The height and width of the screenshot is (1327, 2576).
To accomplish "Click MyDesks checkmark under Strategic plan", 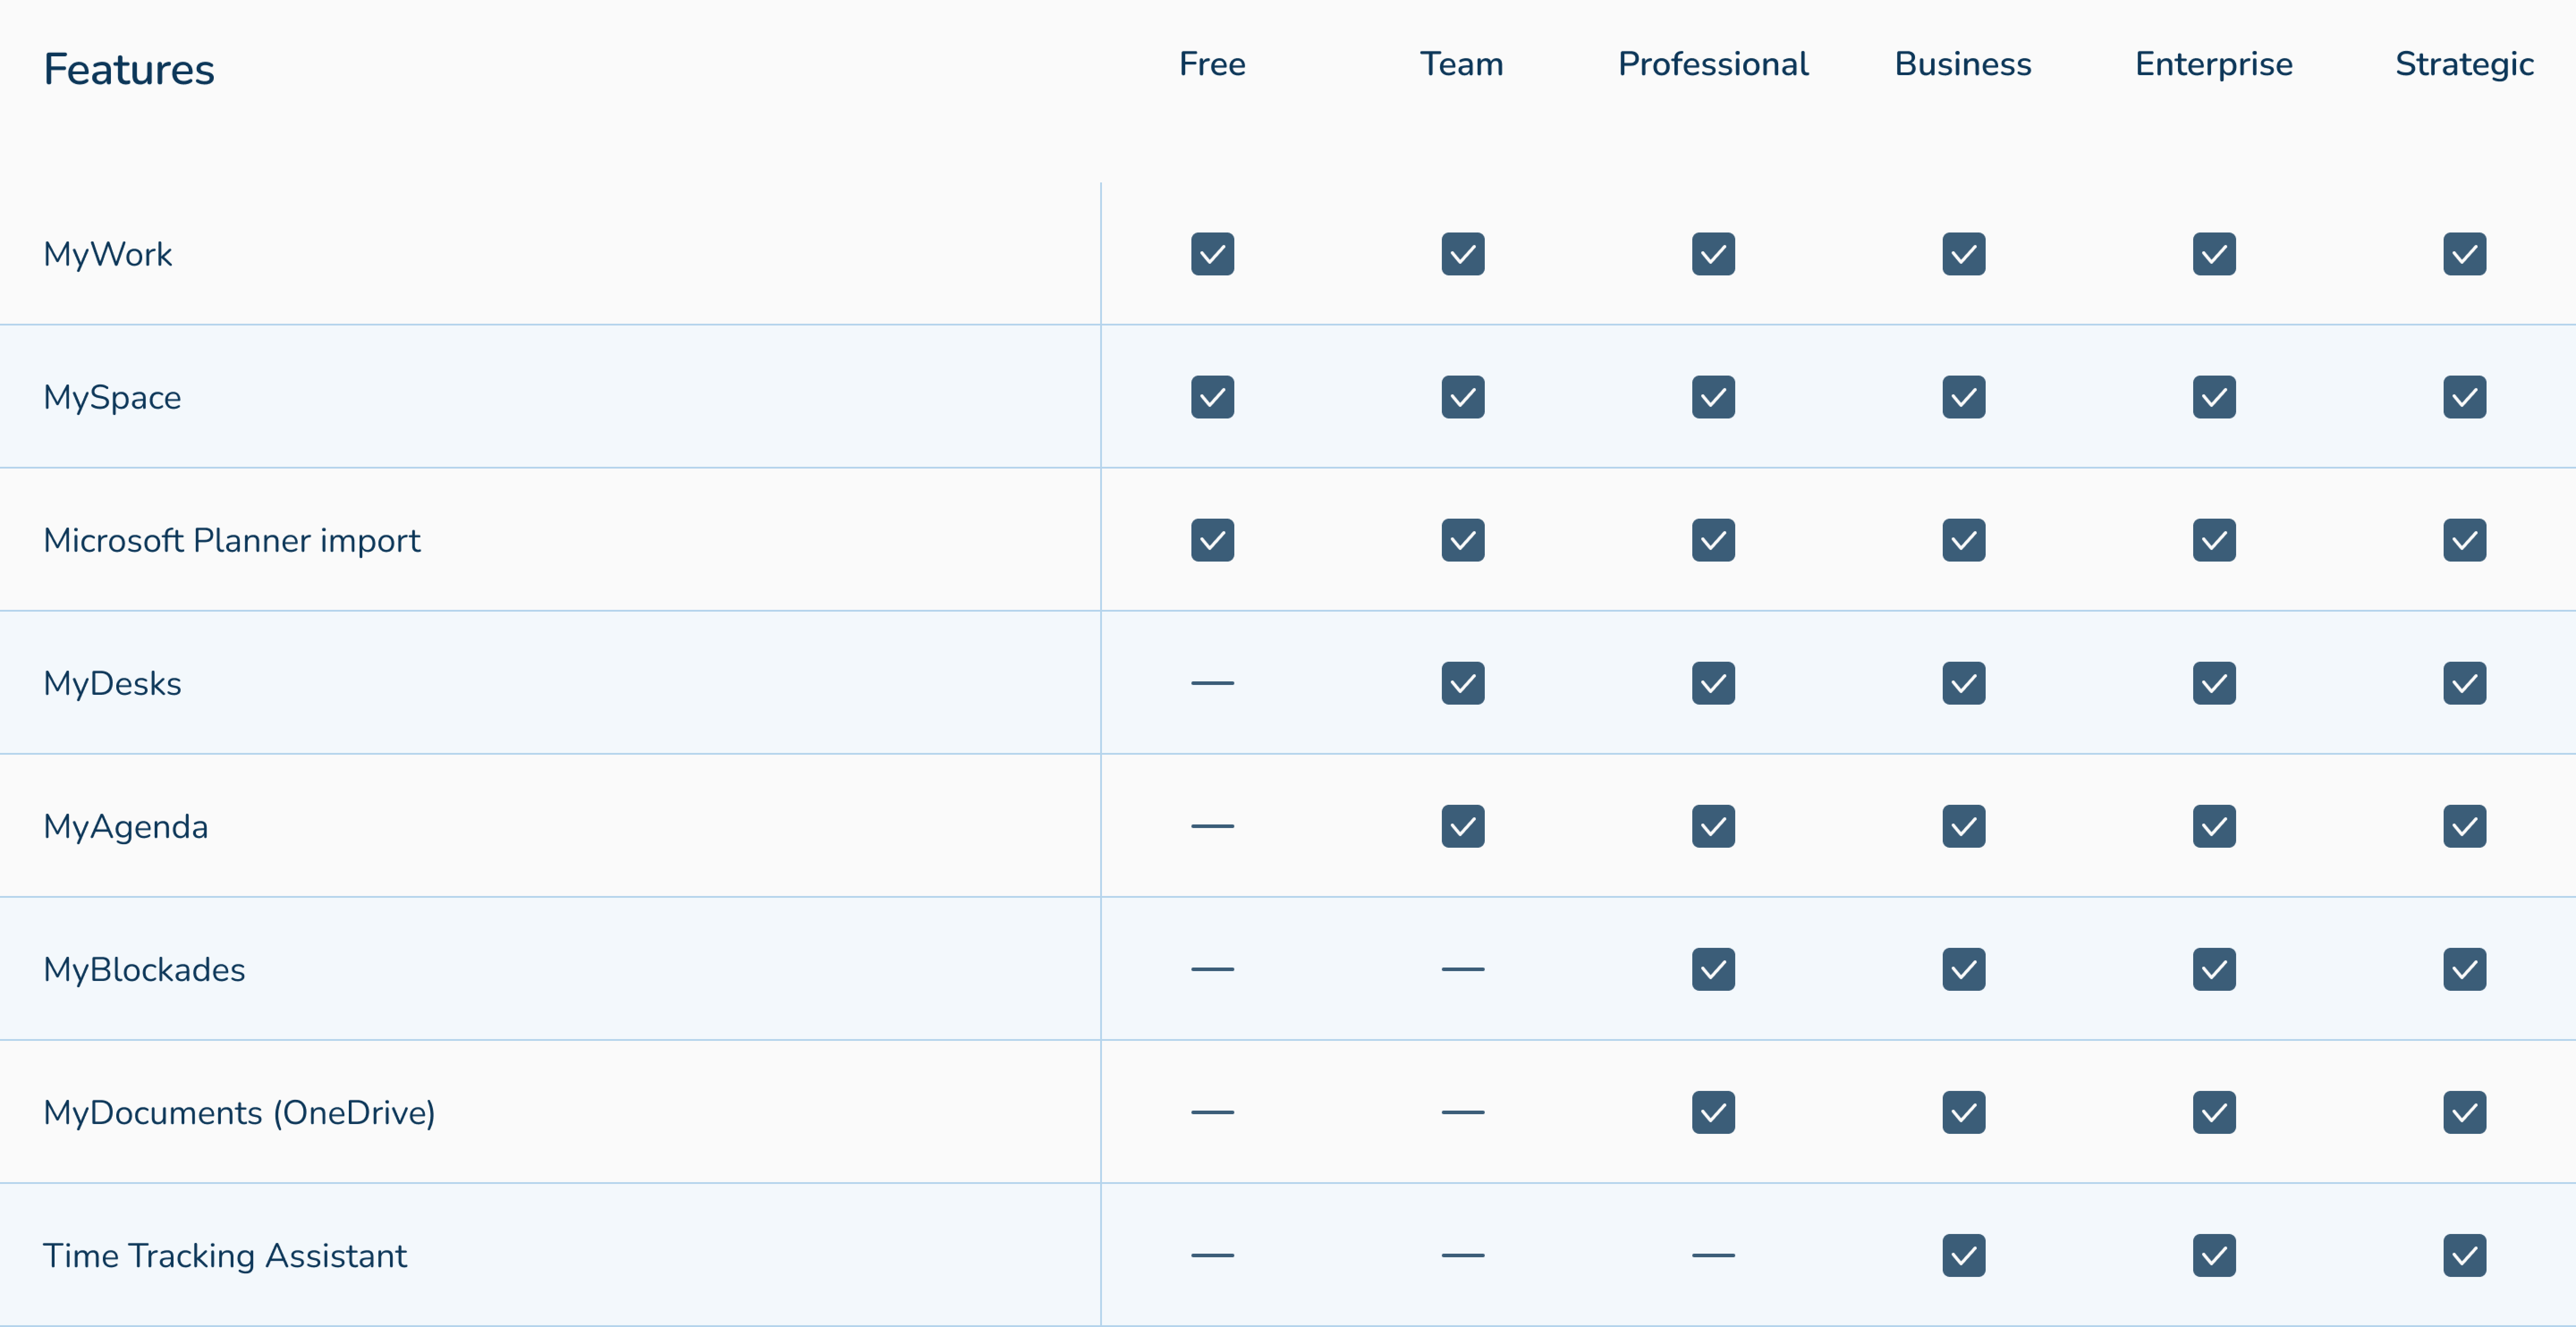I will [x=2464, y=683].
